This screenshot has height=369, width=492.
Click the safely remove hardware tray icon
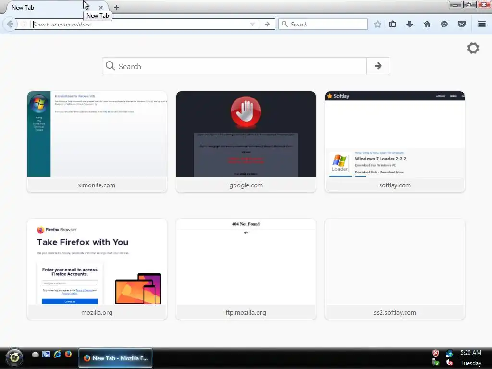click(435, 362)
